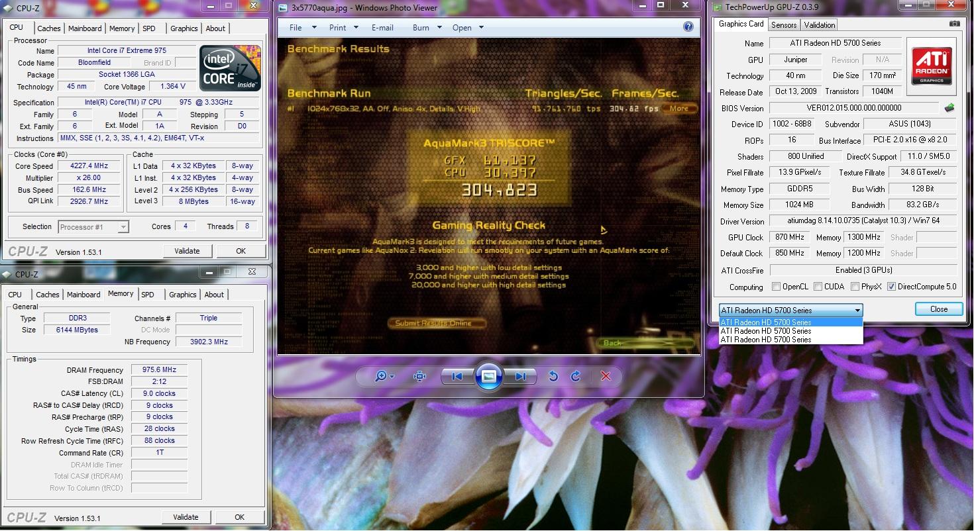Screen dimensions: 974x531
Task: Start slideshow with round center button
Action: 488,376
